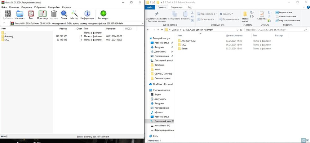Expand the WinRAR archive path dropdown
The width and height of the screenshot is (310, 143).
click(x=142, y=23)
